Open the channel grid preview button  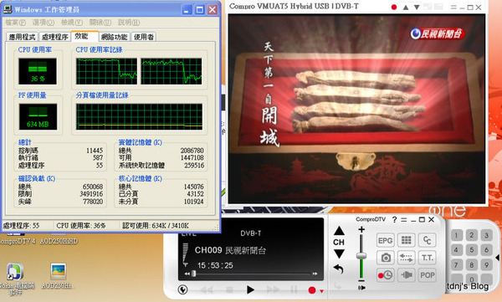(406, 240)
